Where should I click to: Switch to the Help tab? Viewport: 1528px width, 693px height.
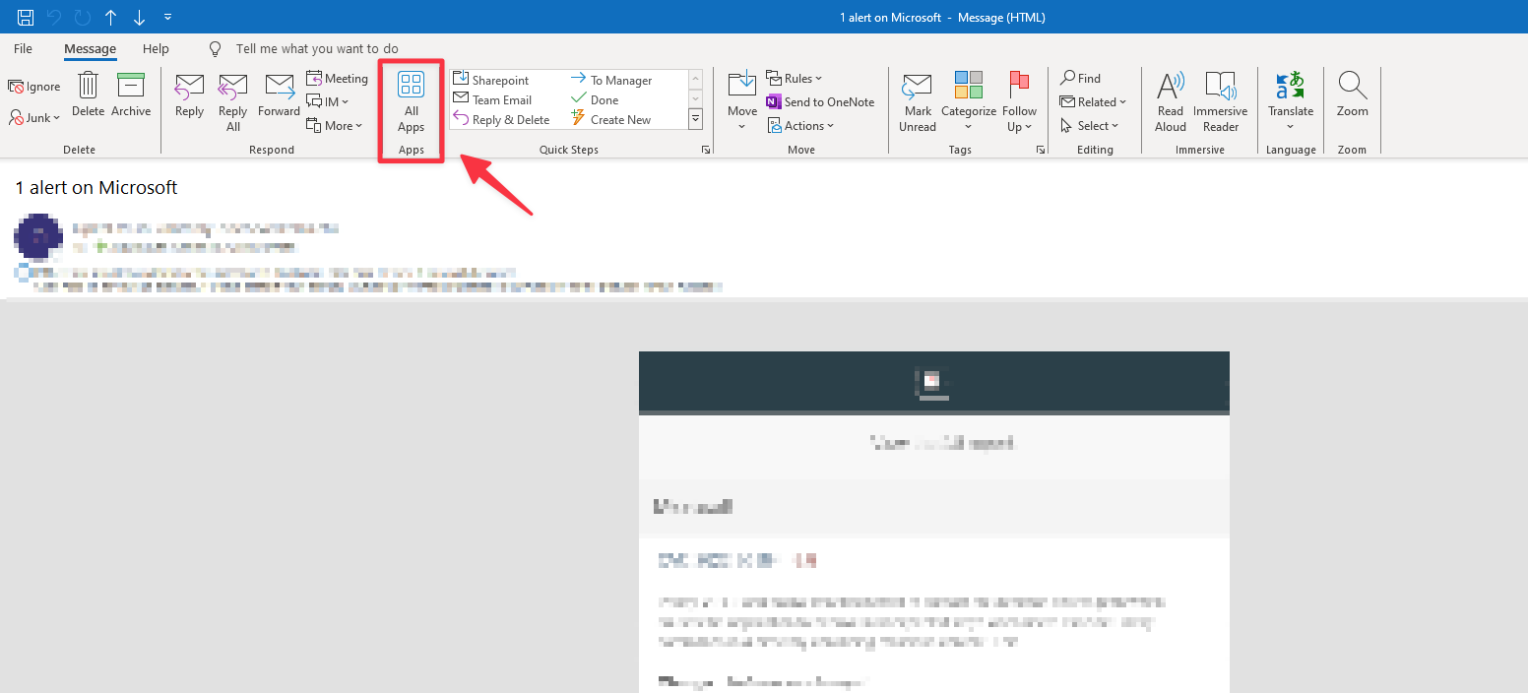pyautogui.click(x=156, y=49)
